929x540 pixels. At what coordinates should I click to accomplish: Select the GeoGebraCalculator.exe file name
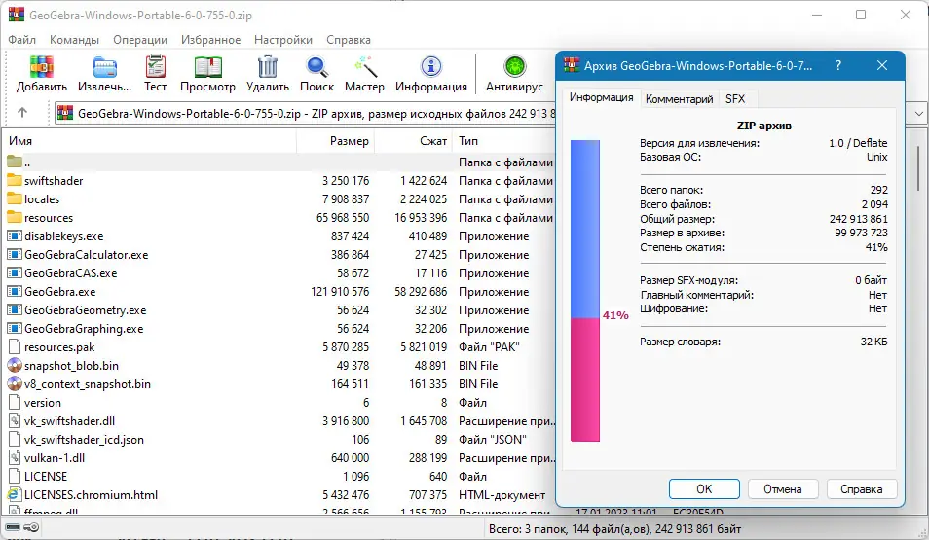click(x=87, y=255)
